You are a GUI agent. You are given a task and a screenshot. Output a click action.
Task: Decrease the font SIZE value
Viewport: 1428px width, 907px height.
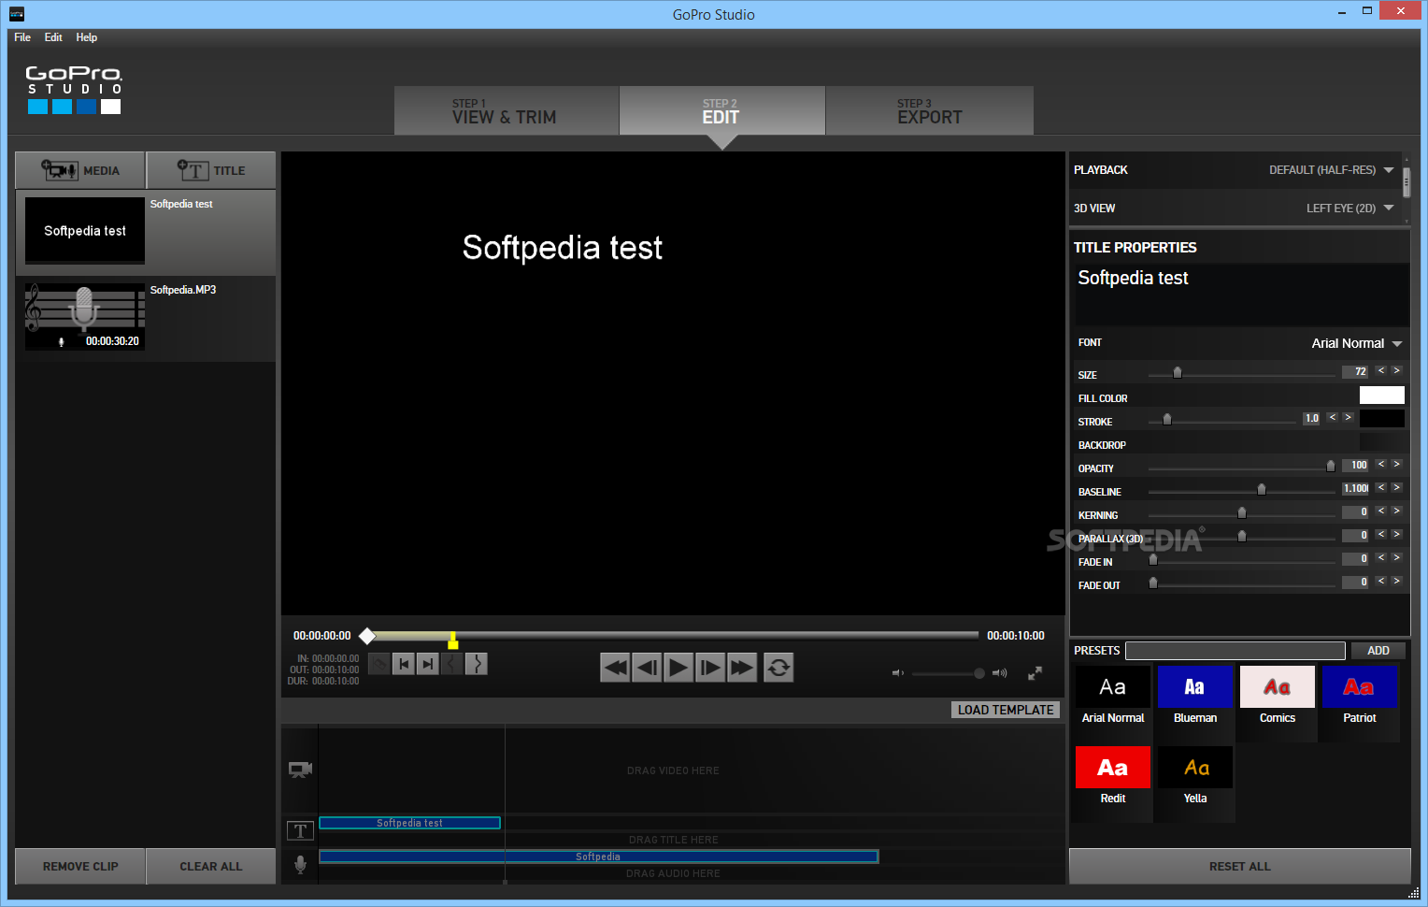point(1381,371)
